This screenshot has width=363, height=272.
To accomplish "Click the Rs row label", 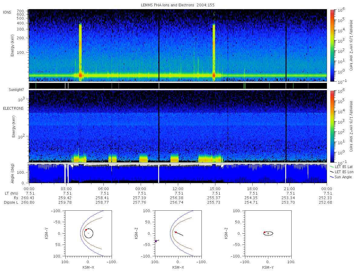I will click(x=16, y=198).
